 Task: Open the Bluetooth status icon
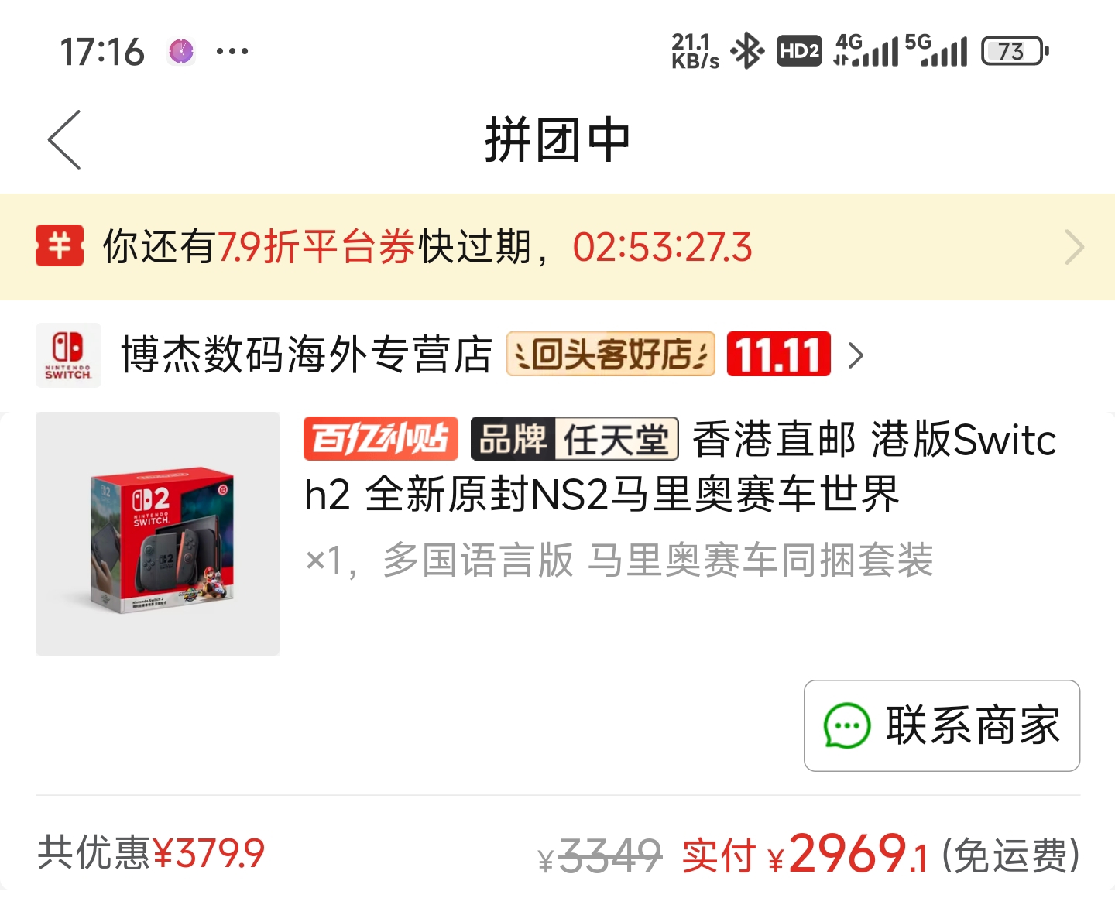[x=748, y=51]
